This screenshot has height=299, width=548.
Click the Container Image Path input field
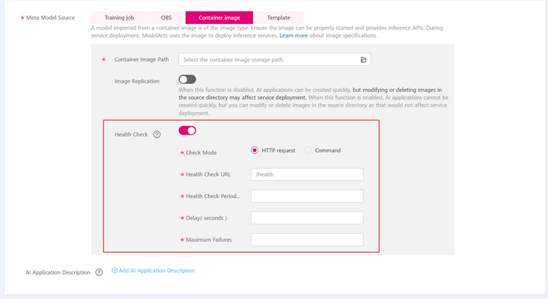pyautogui.click(x=268, y=59)
